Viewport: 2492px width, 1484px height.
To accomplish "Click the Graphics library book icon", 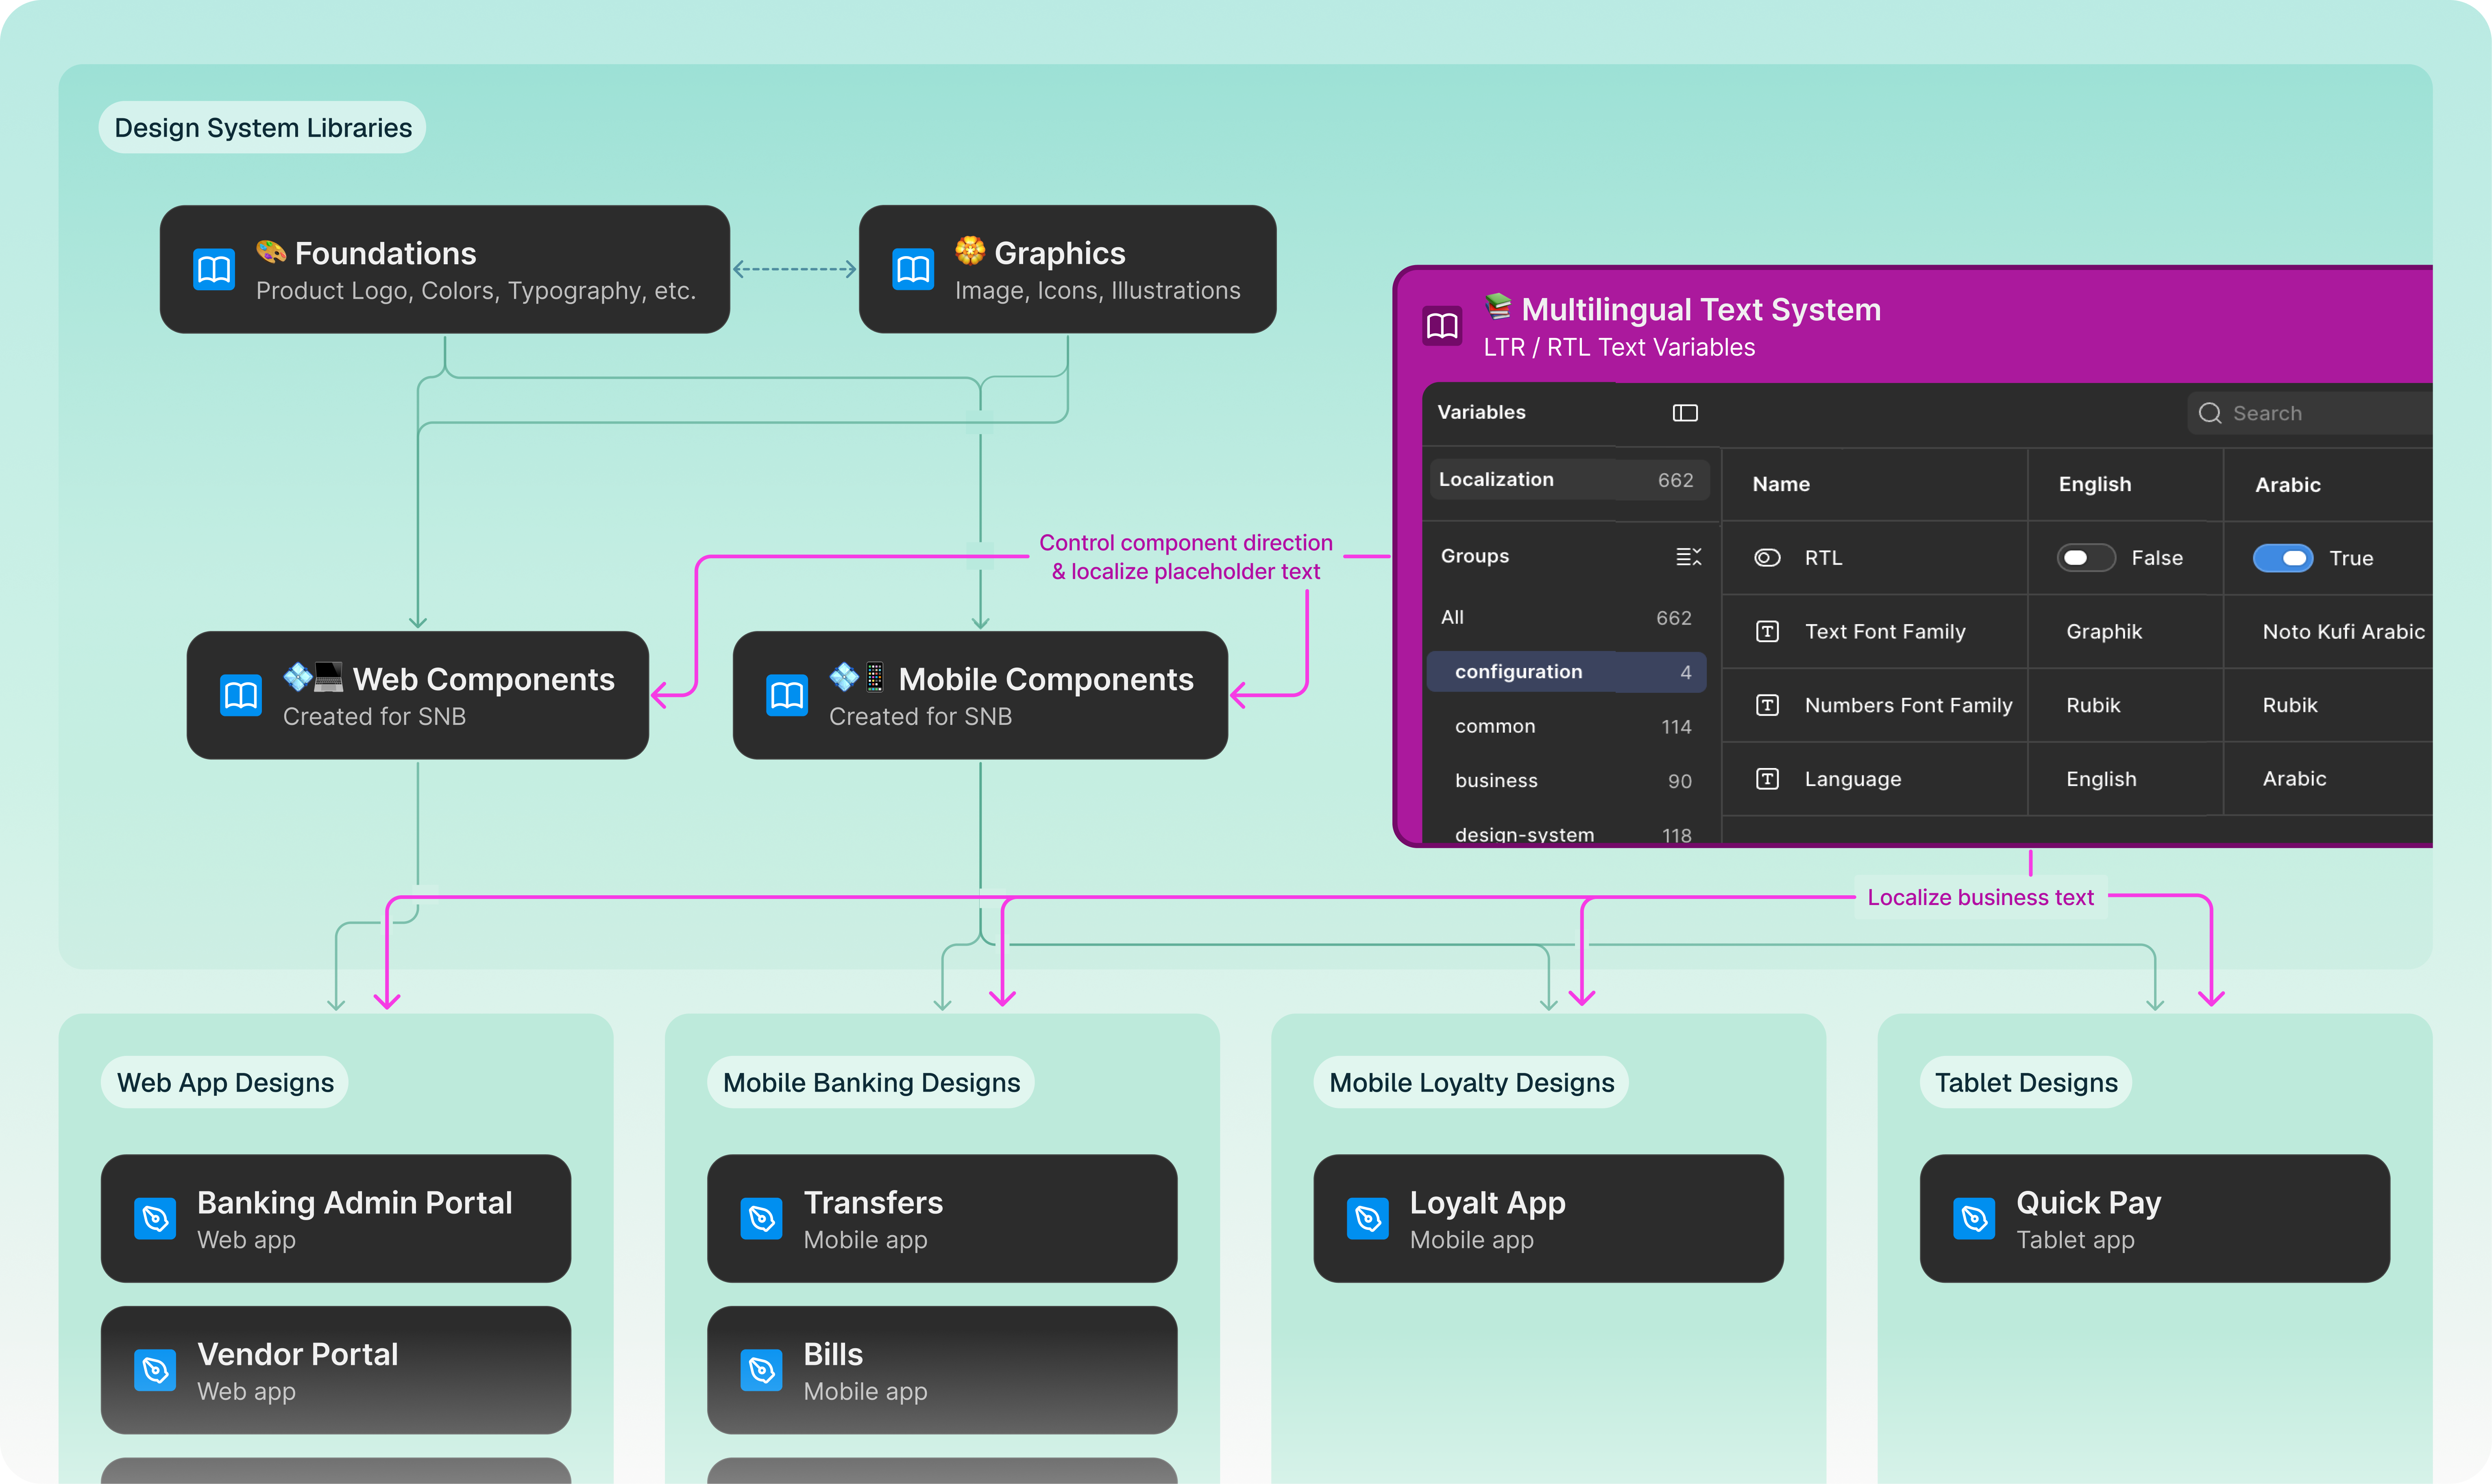I will [913, 270].
